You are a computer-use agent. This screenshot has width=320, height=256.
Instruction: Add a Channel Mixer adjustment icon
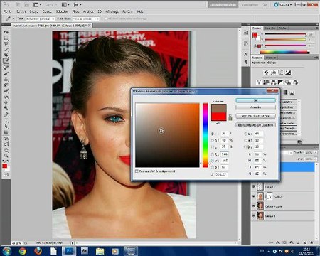click(x=295, y=82)
